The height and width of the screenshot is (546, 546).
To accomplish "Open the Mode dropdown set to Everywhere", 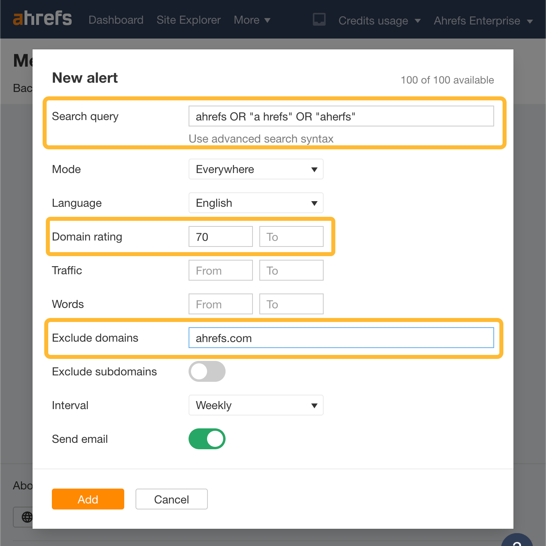I will 256,169.
